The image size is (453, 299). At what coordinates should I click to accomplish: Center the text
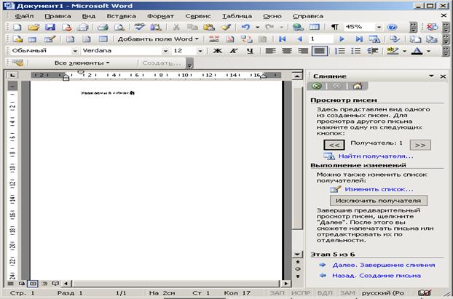287,51
